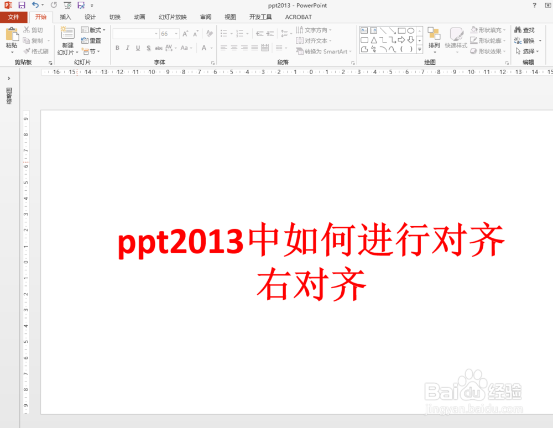Select the right arrow shape
The image size is (553, 428).
tap(401, 40)
